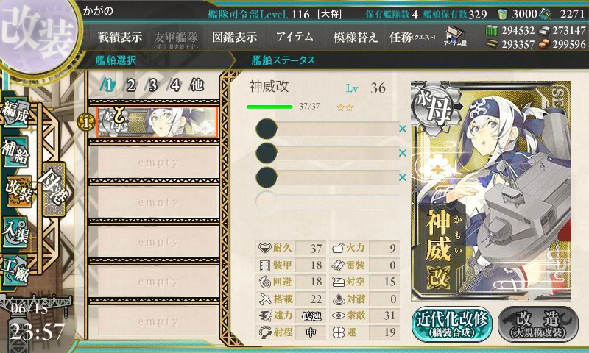Select the 改装 remodel sidebar icon
The image size is (589, 353).
18,192
